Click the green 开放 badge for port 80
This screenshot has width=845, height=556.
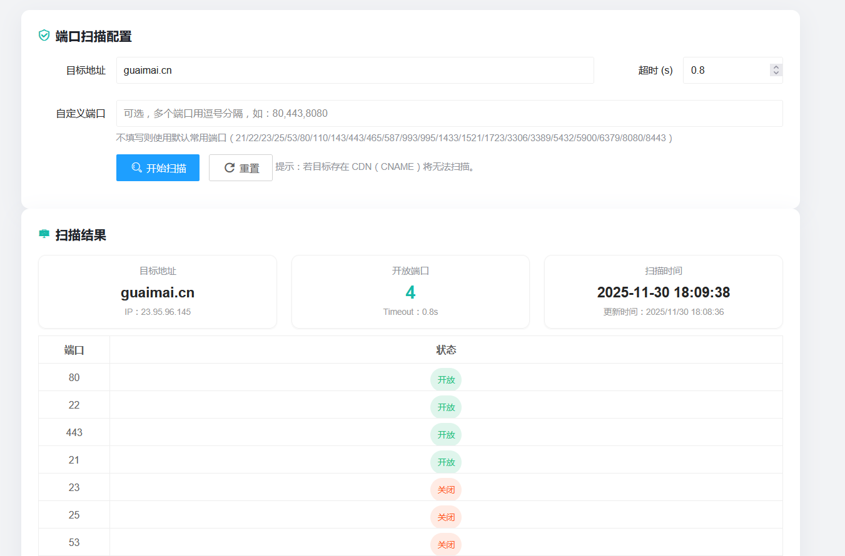click(445, 379)
